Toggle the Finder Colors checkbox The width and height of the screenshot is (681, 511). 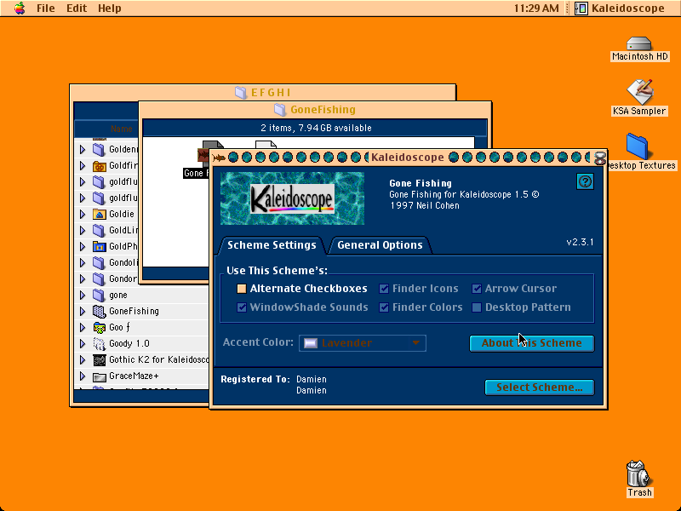[384, 307]
